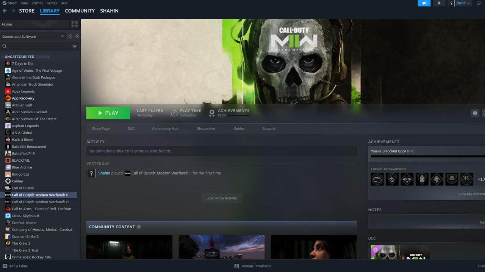Select Call of Duty®: Modern Warfare® III
485x272 pixels.
click(x=40, y=202)
